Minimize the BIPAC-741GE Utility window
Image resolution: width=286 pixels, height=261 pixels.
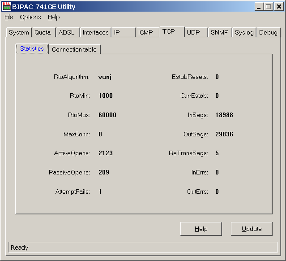259,7
